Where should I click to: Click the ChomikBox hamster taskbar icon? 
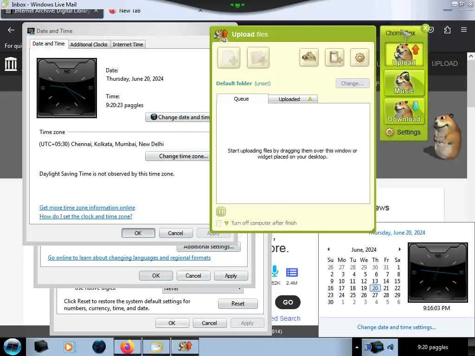point(185,347)
